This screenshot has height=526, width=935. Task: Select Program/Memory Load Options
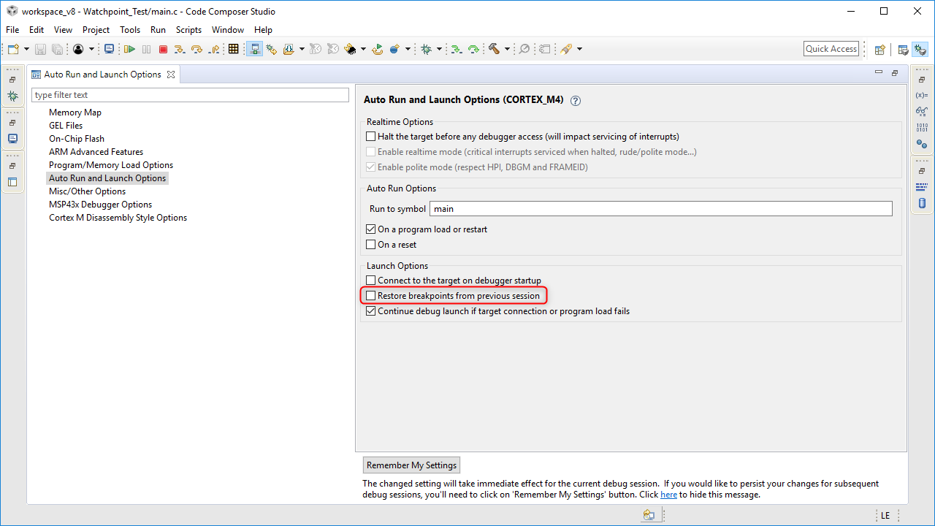111,165
